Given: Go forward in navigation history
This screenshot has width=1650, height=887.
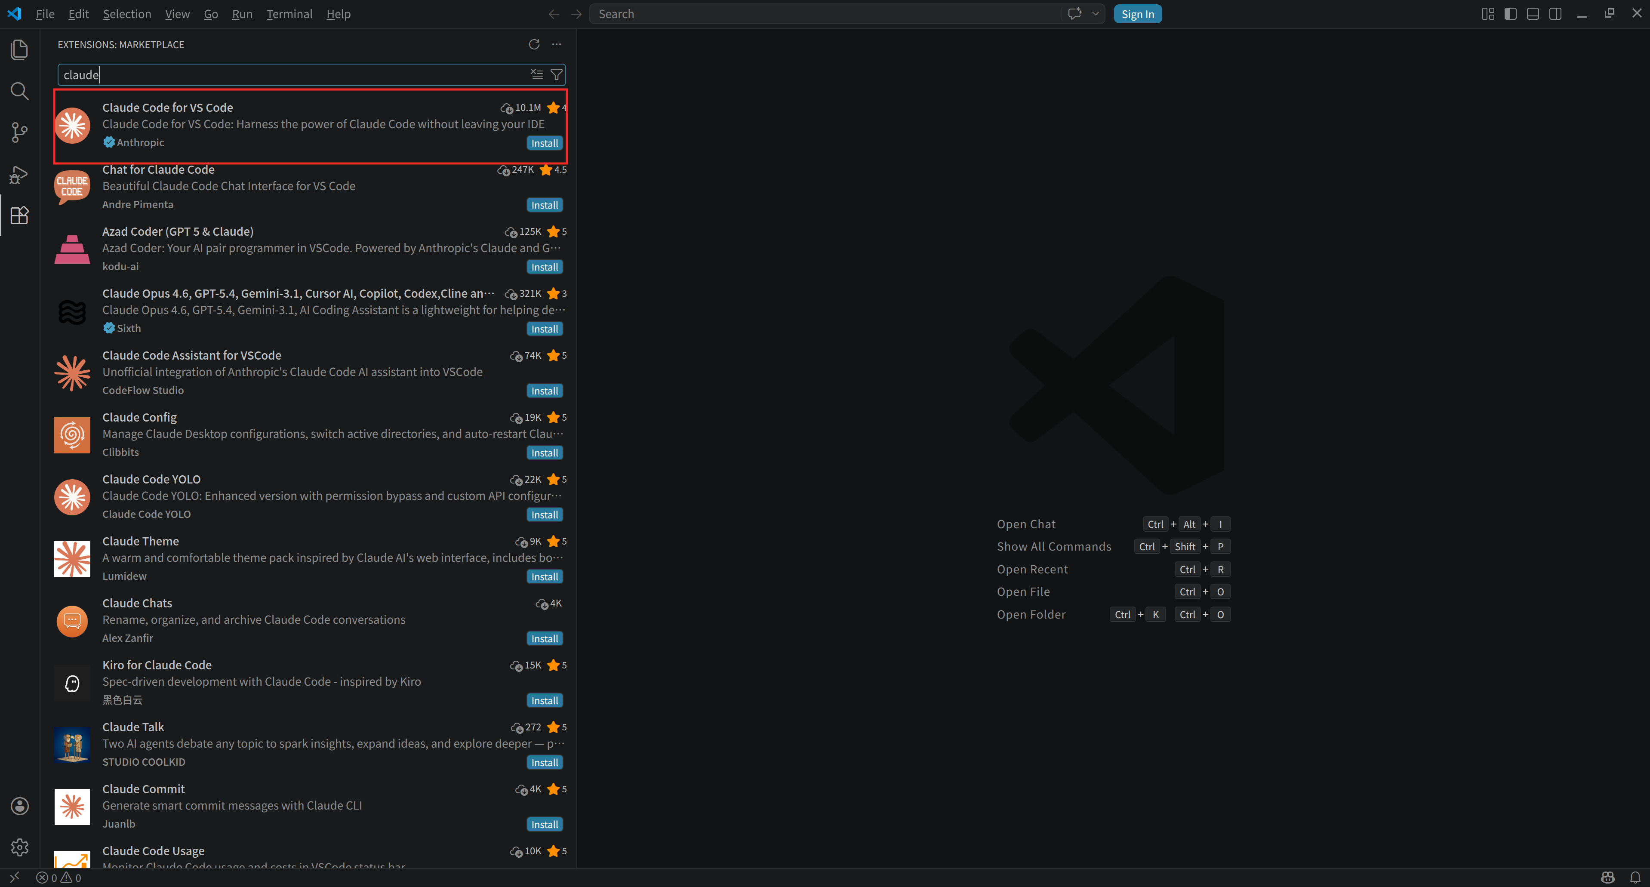Looking at the screenshot, I should coord(576,14).
